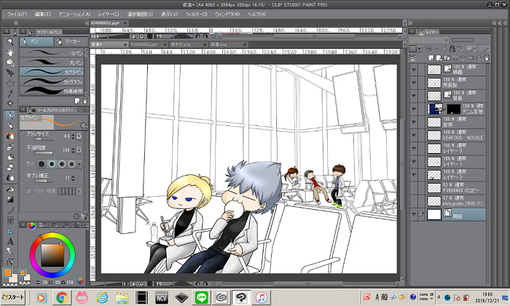
Task: Select the Airbrush spray tool
Action: click(10, 146)
